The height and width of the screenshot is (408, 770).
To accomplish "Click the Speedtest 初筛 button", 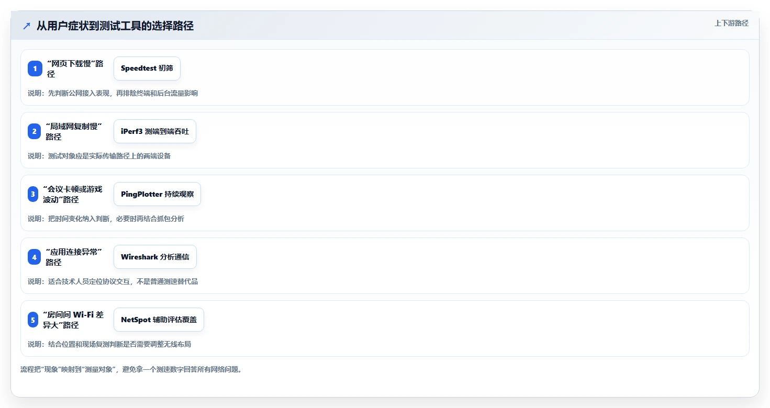I will (x=147, y=69).
